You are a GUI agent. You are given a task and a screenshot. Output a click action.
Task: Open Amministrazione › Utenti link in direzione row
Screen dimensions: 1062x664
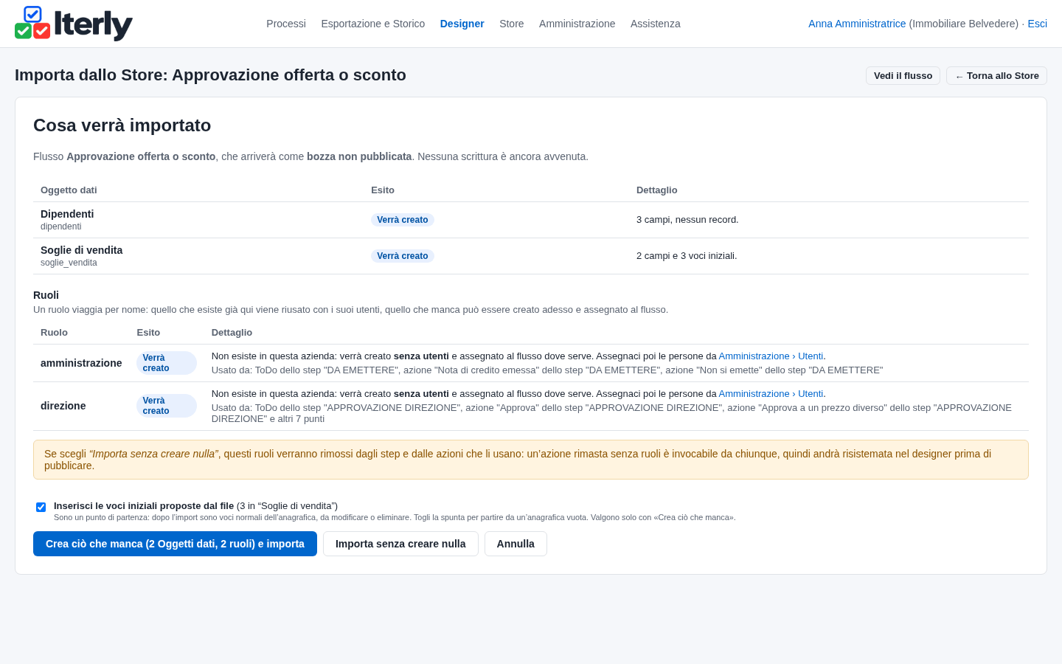(x=771, y=394)
